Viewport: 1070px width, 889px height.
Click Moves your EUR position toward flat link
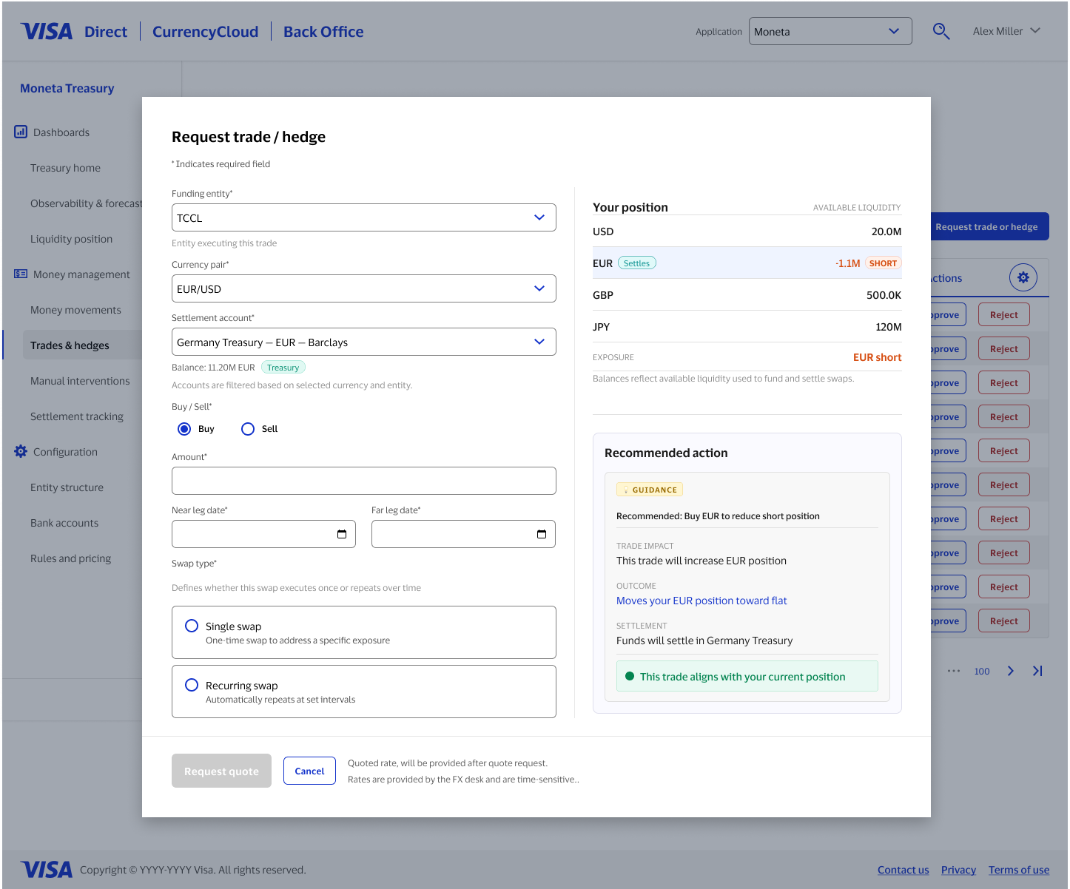click(x=701, y=601)
